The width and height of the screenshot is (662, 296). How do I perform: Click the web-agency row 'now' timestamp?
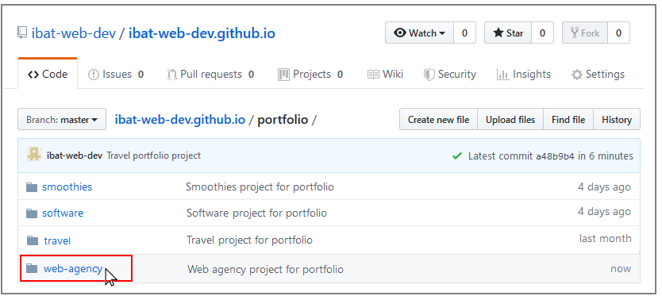coord(621,268)
